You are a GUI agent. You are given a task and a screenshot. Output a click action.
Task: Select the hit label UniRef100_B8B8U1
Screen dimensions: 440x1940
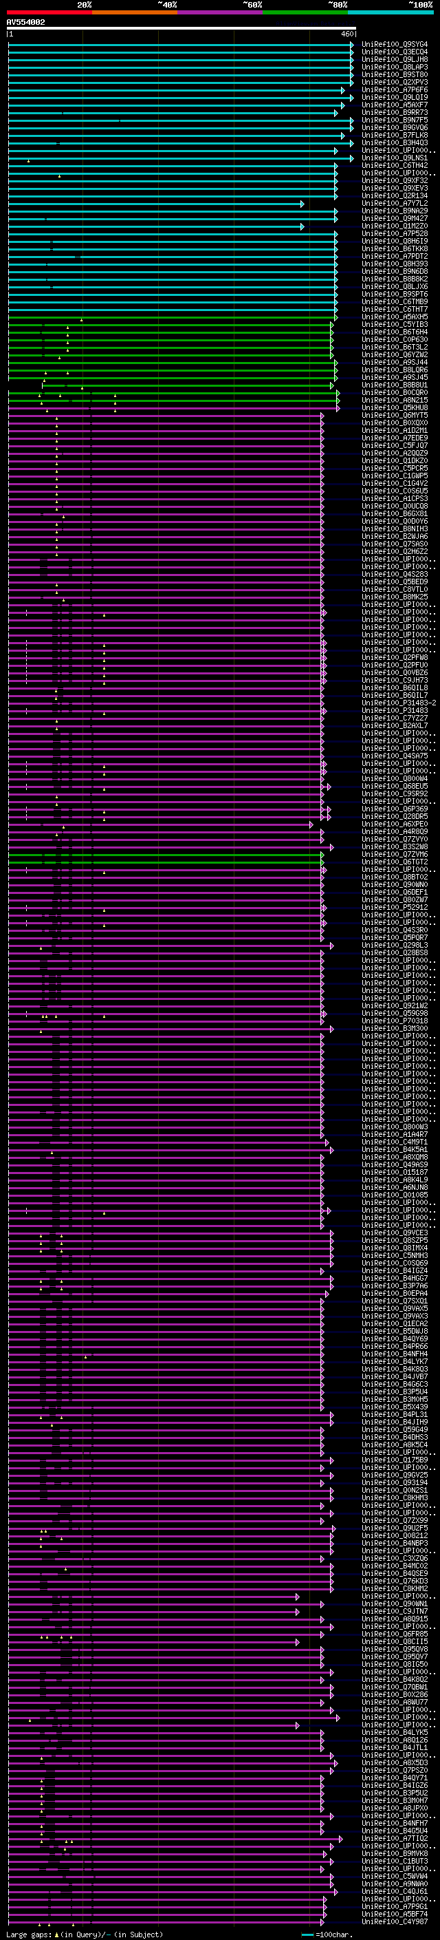[x=395, y=385]
